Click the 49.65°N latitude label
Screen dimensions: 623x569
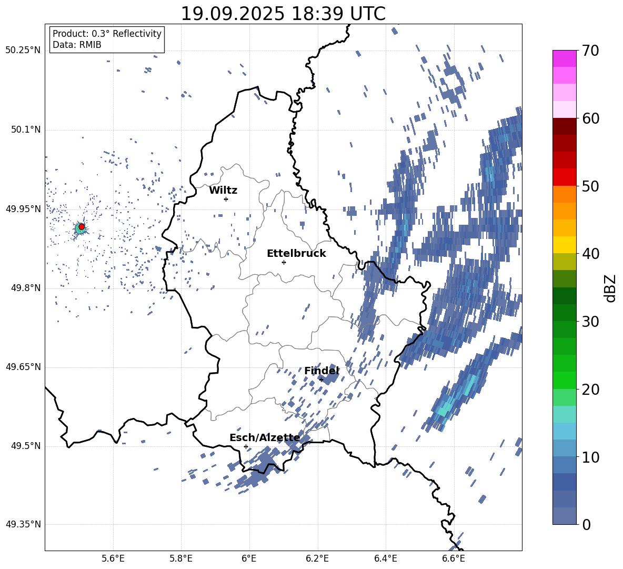coord(23,367)
